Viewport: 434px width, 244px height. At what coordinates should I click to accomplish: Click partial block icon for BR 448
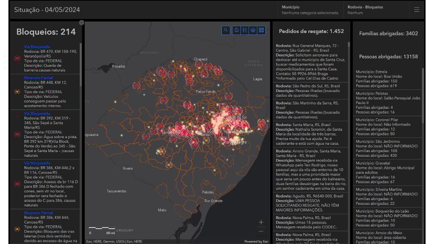coord(17,92)
